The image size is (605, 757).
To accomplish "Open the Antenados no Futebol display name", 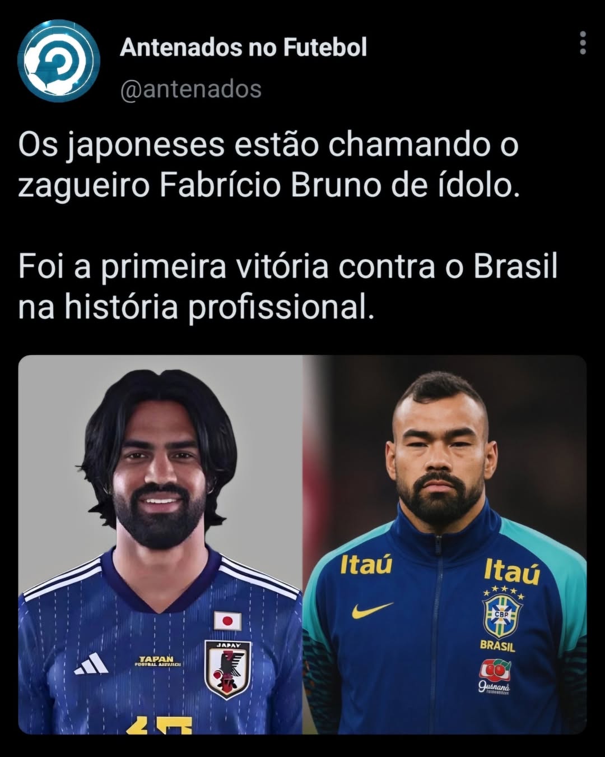I will [244, 47].
